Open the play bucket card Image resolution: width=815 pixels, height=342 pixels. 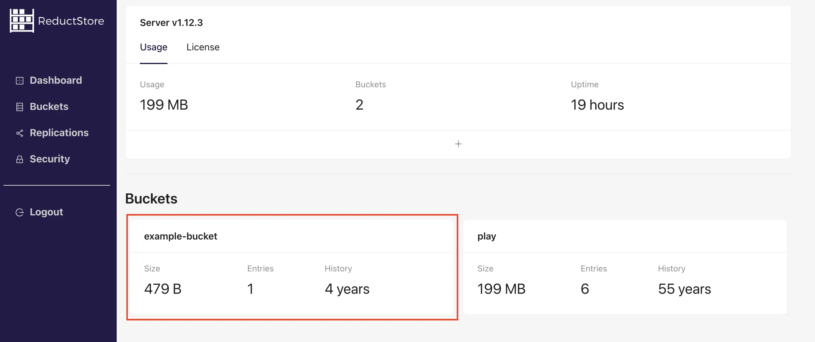627,268
